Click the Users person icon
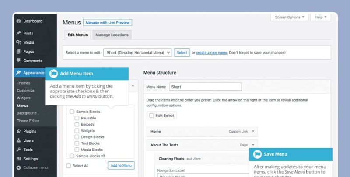This screenshot has height=177, width=350. tap(18, 140)
